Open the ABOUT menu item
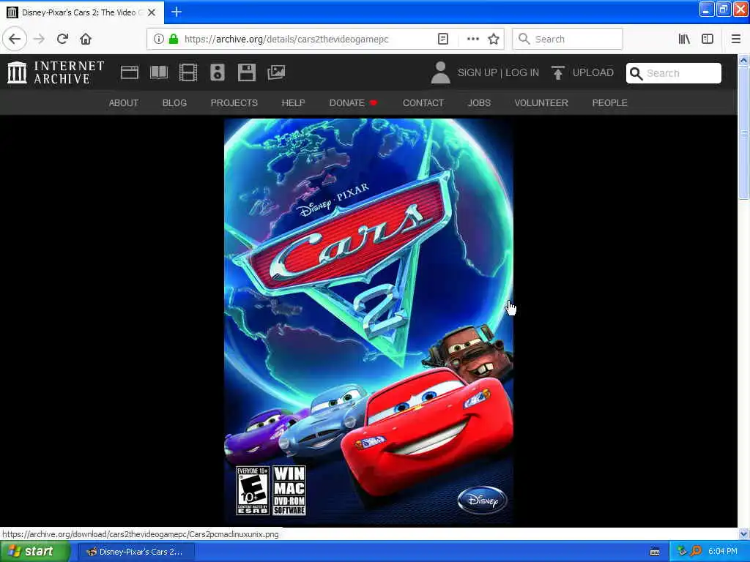This screenshot has height=562, width=750. pyautogui.click(x=123, y=102)
